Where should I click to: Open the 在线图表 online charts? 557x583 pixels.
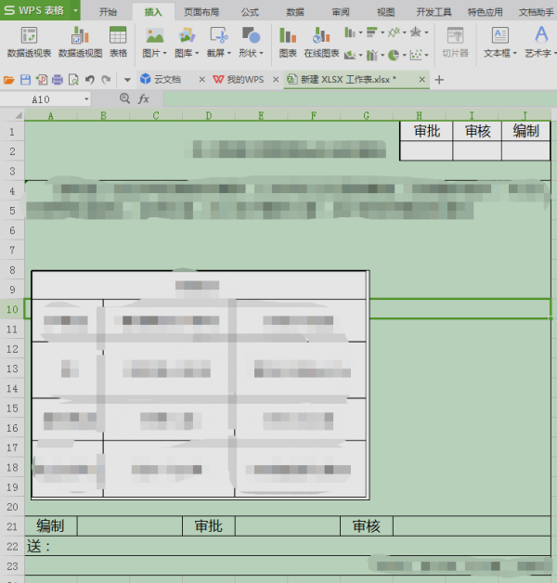click(x=321, y=42)
